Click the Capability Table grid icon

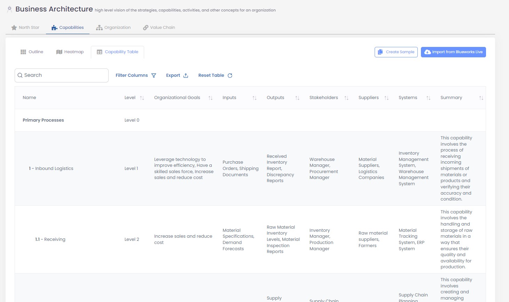pos(99,51)
